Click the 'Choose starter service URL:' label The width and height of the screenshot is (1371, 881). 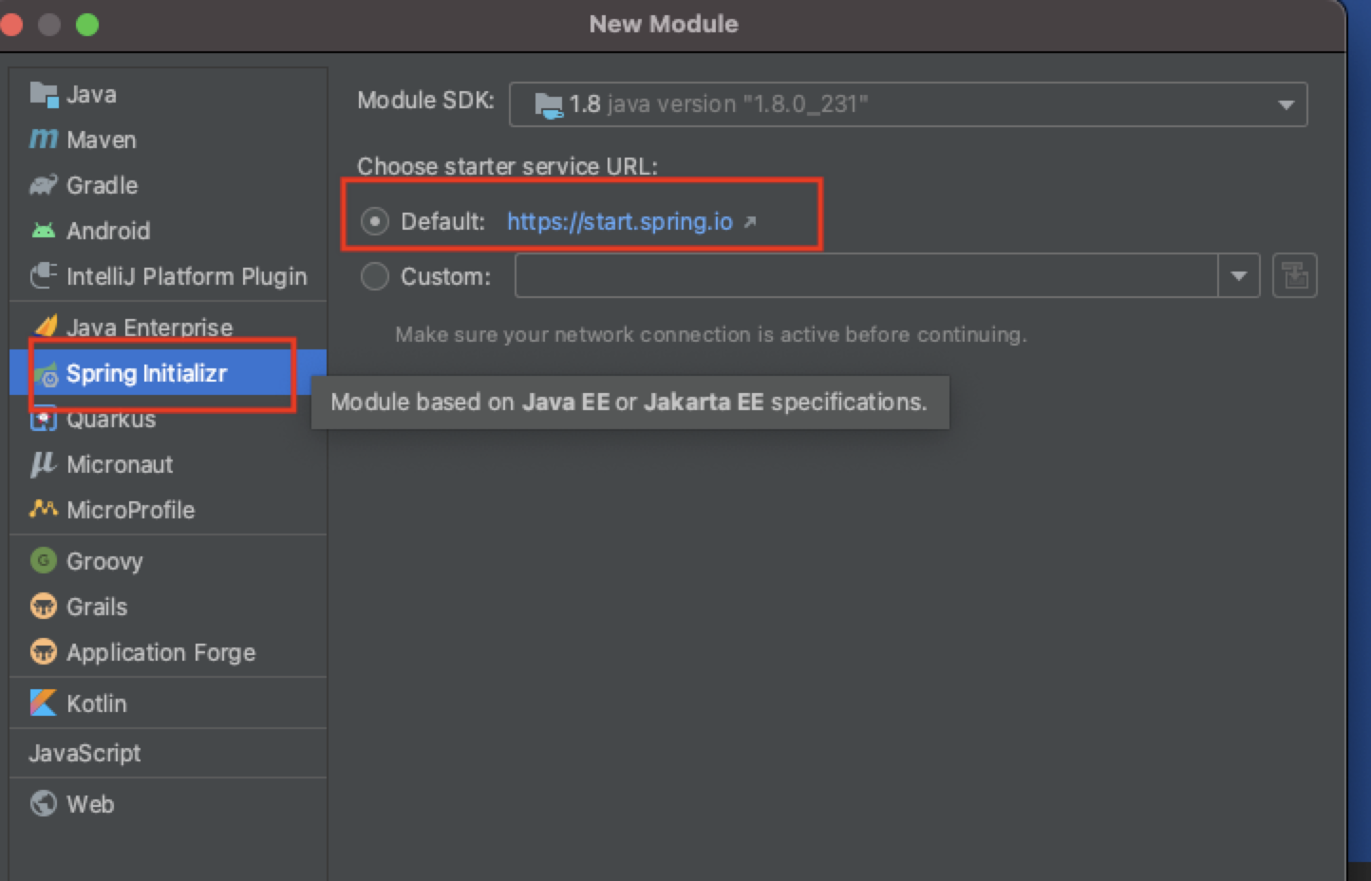pos(507,166)
